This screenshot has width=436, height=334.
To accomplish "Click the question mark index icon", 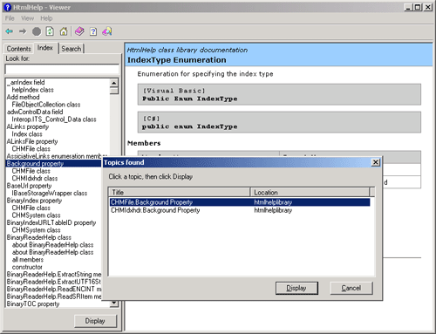I will click(93, 31).
